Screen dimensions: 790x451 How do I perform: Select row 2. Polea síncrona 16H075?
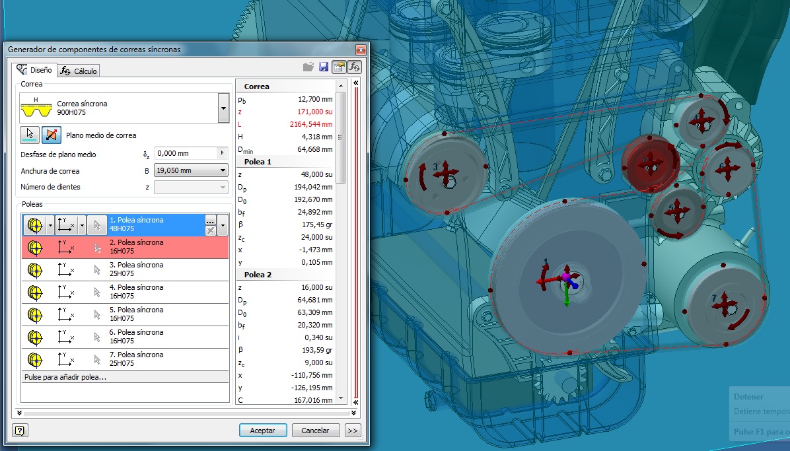coord(125,248)
